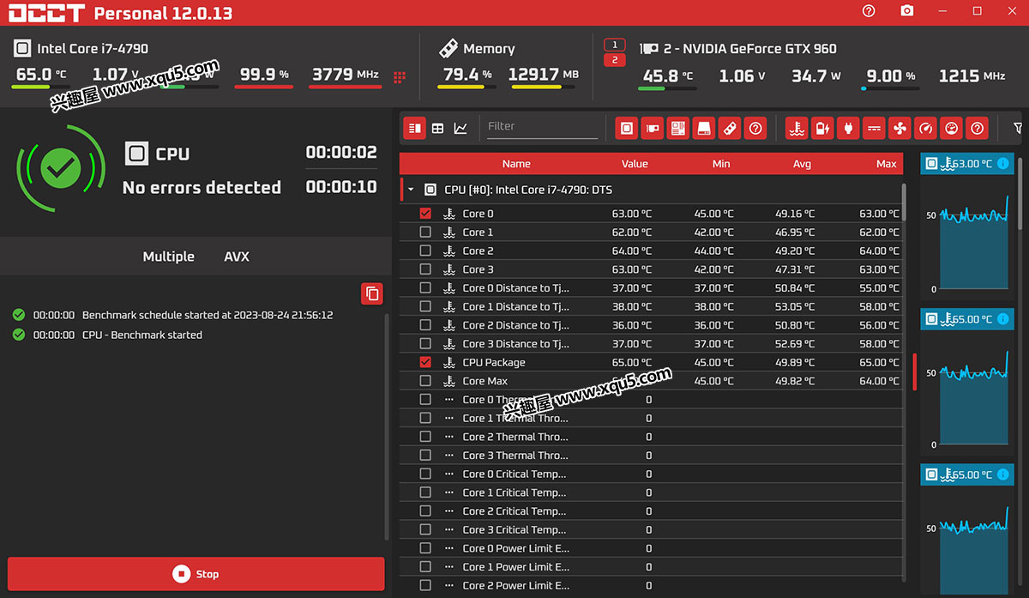The width and height of the screenshot is (1029, 598).
Task: Click the red dotted grid icon beside CPU MHz
Action: [x=400, y=77]
